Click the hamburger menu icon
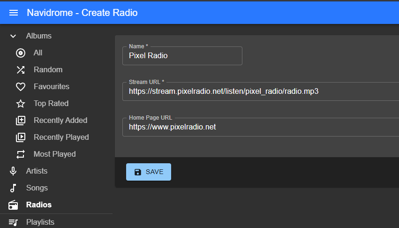Screen dimensions: 399x228 [14, 13]
